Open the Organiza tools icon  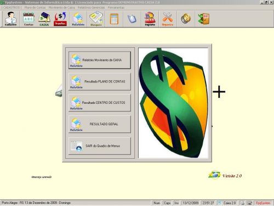click(x=168, y=19)
